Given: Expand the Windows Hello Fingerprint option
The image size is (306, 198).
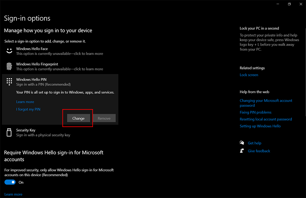Looking at the screenshot, I should 60,66.
